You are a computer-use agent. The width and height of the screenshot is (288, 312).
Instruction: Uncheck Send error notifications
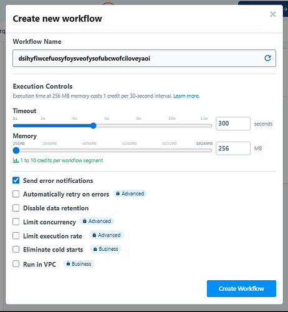16,180
